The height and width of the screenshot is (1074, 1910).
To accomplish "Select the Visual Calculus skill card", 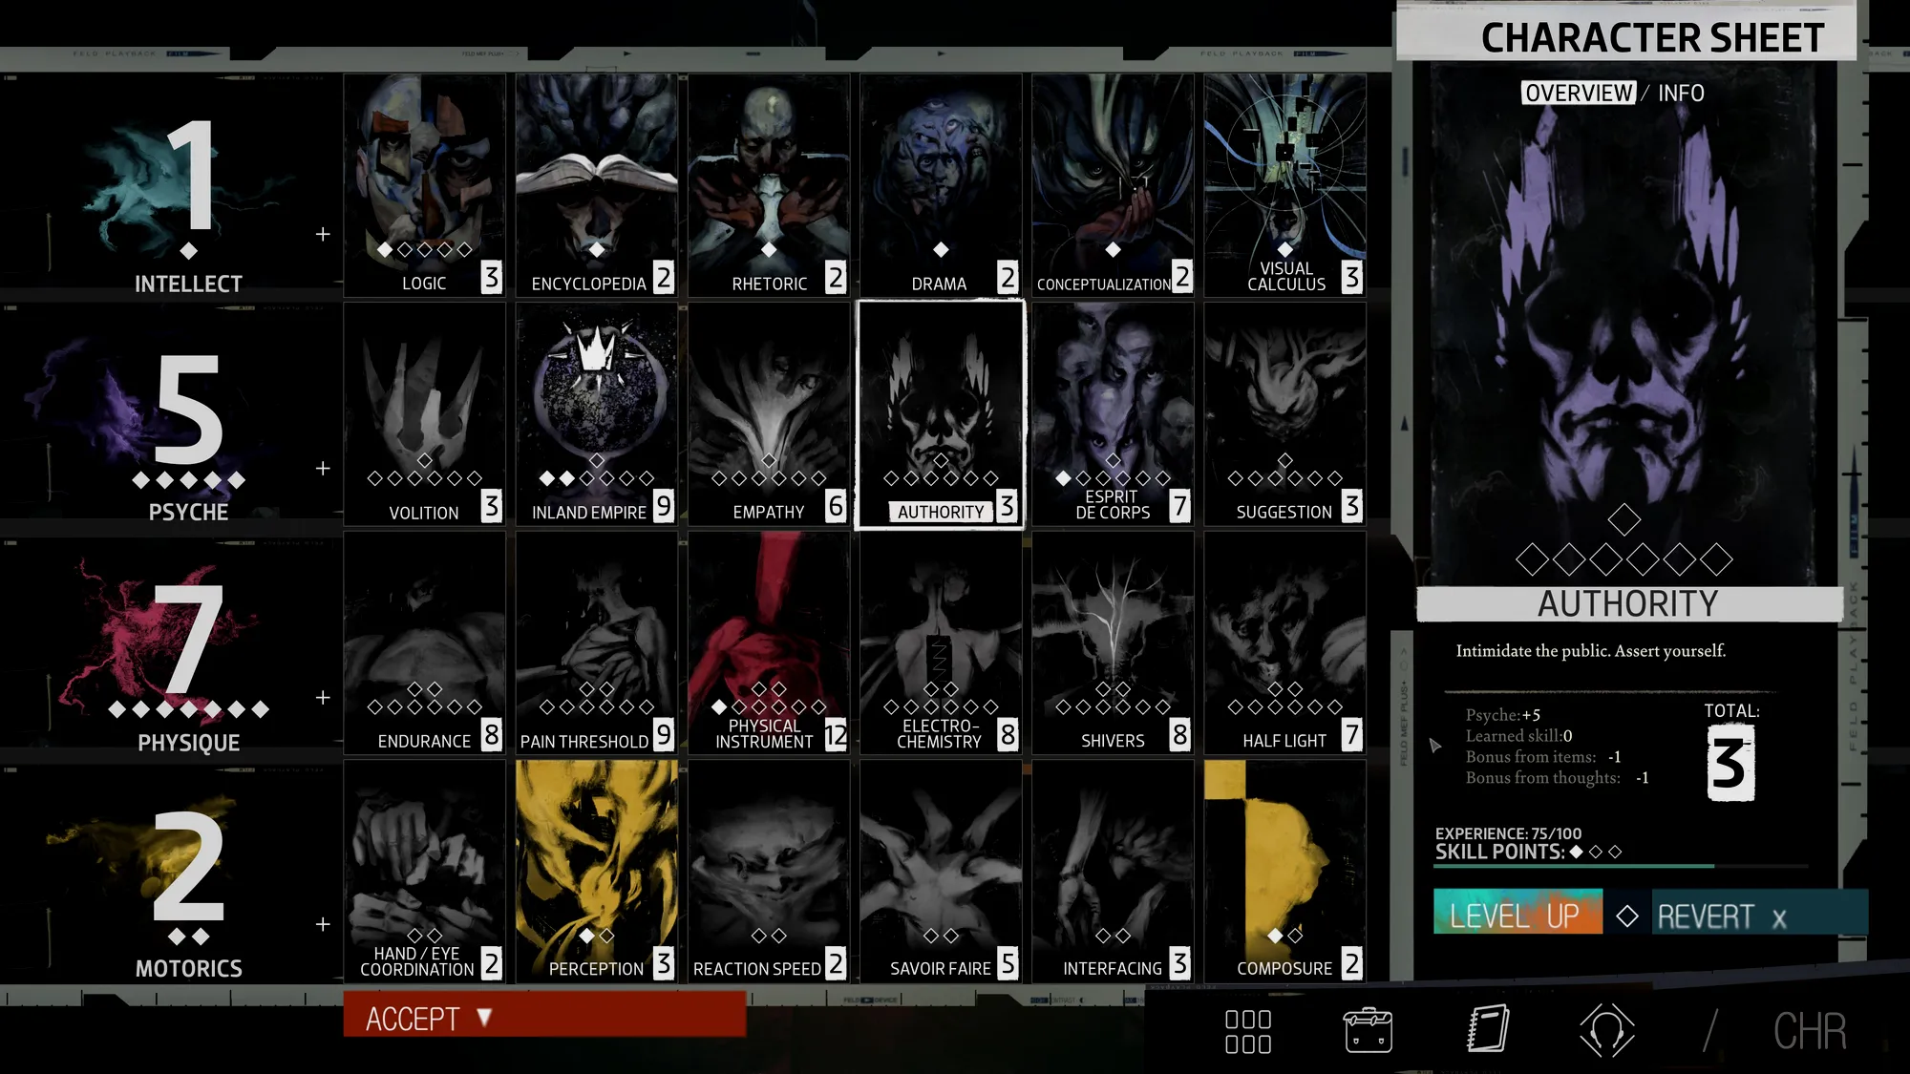I will (x=1284, y=185).
